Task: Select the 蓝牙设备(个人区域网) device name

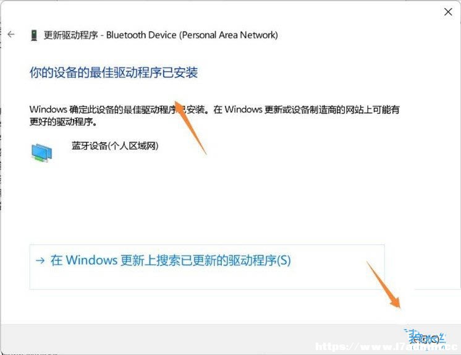Action: pyautogui.click(x=115, y=146)
